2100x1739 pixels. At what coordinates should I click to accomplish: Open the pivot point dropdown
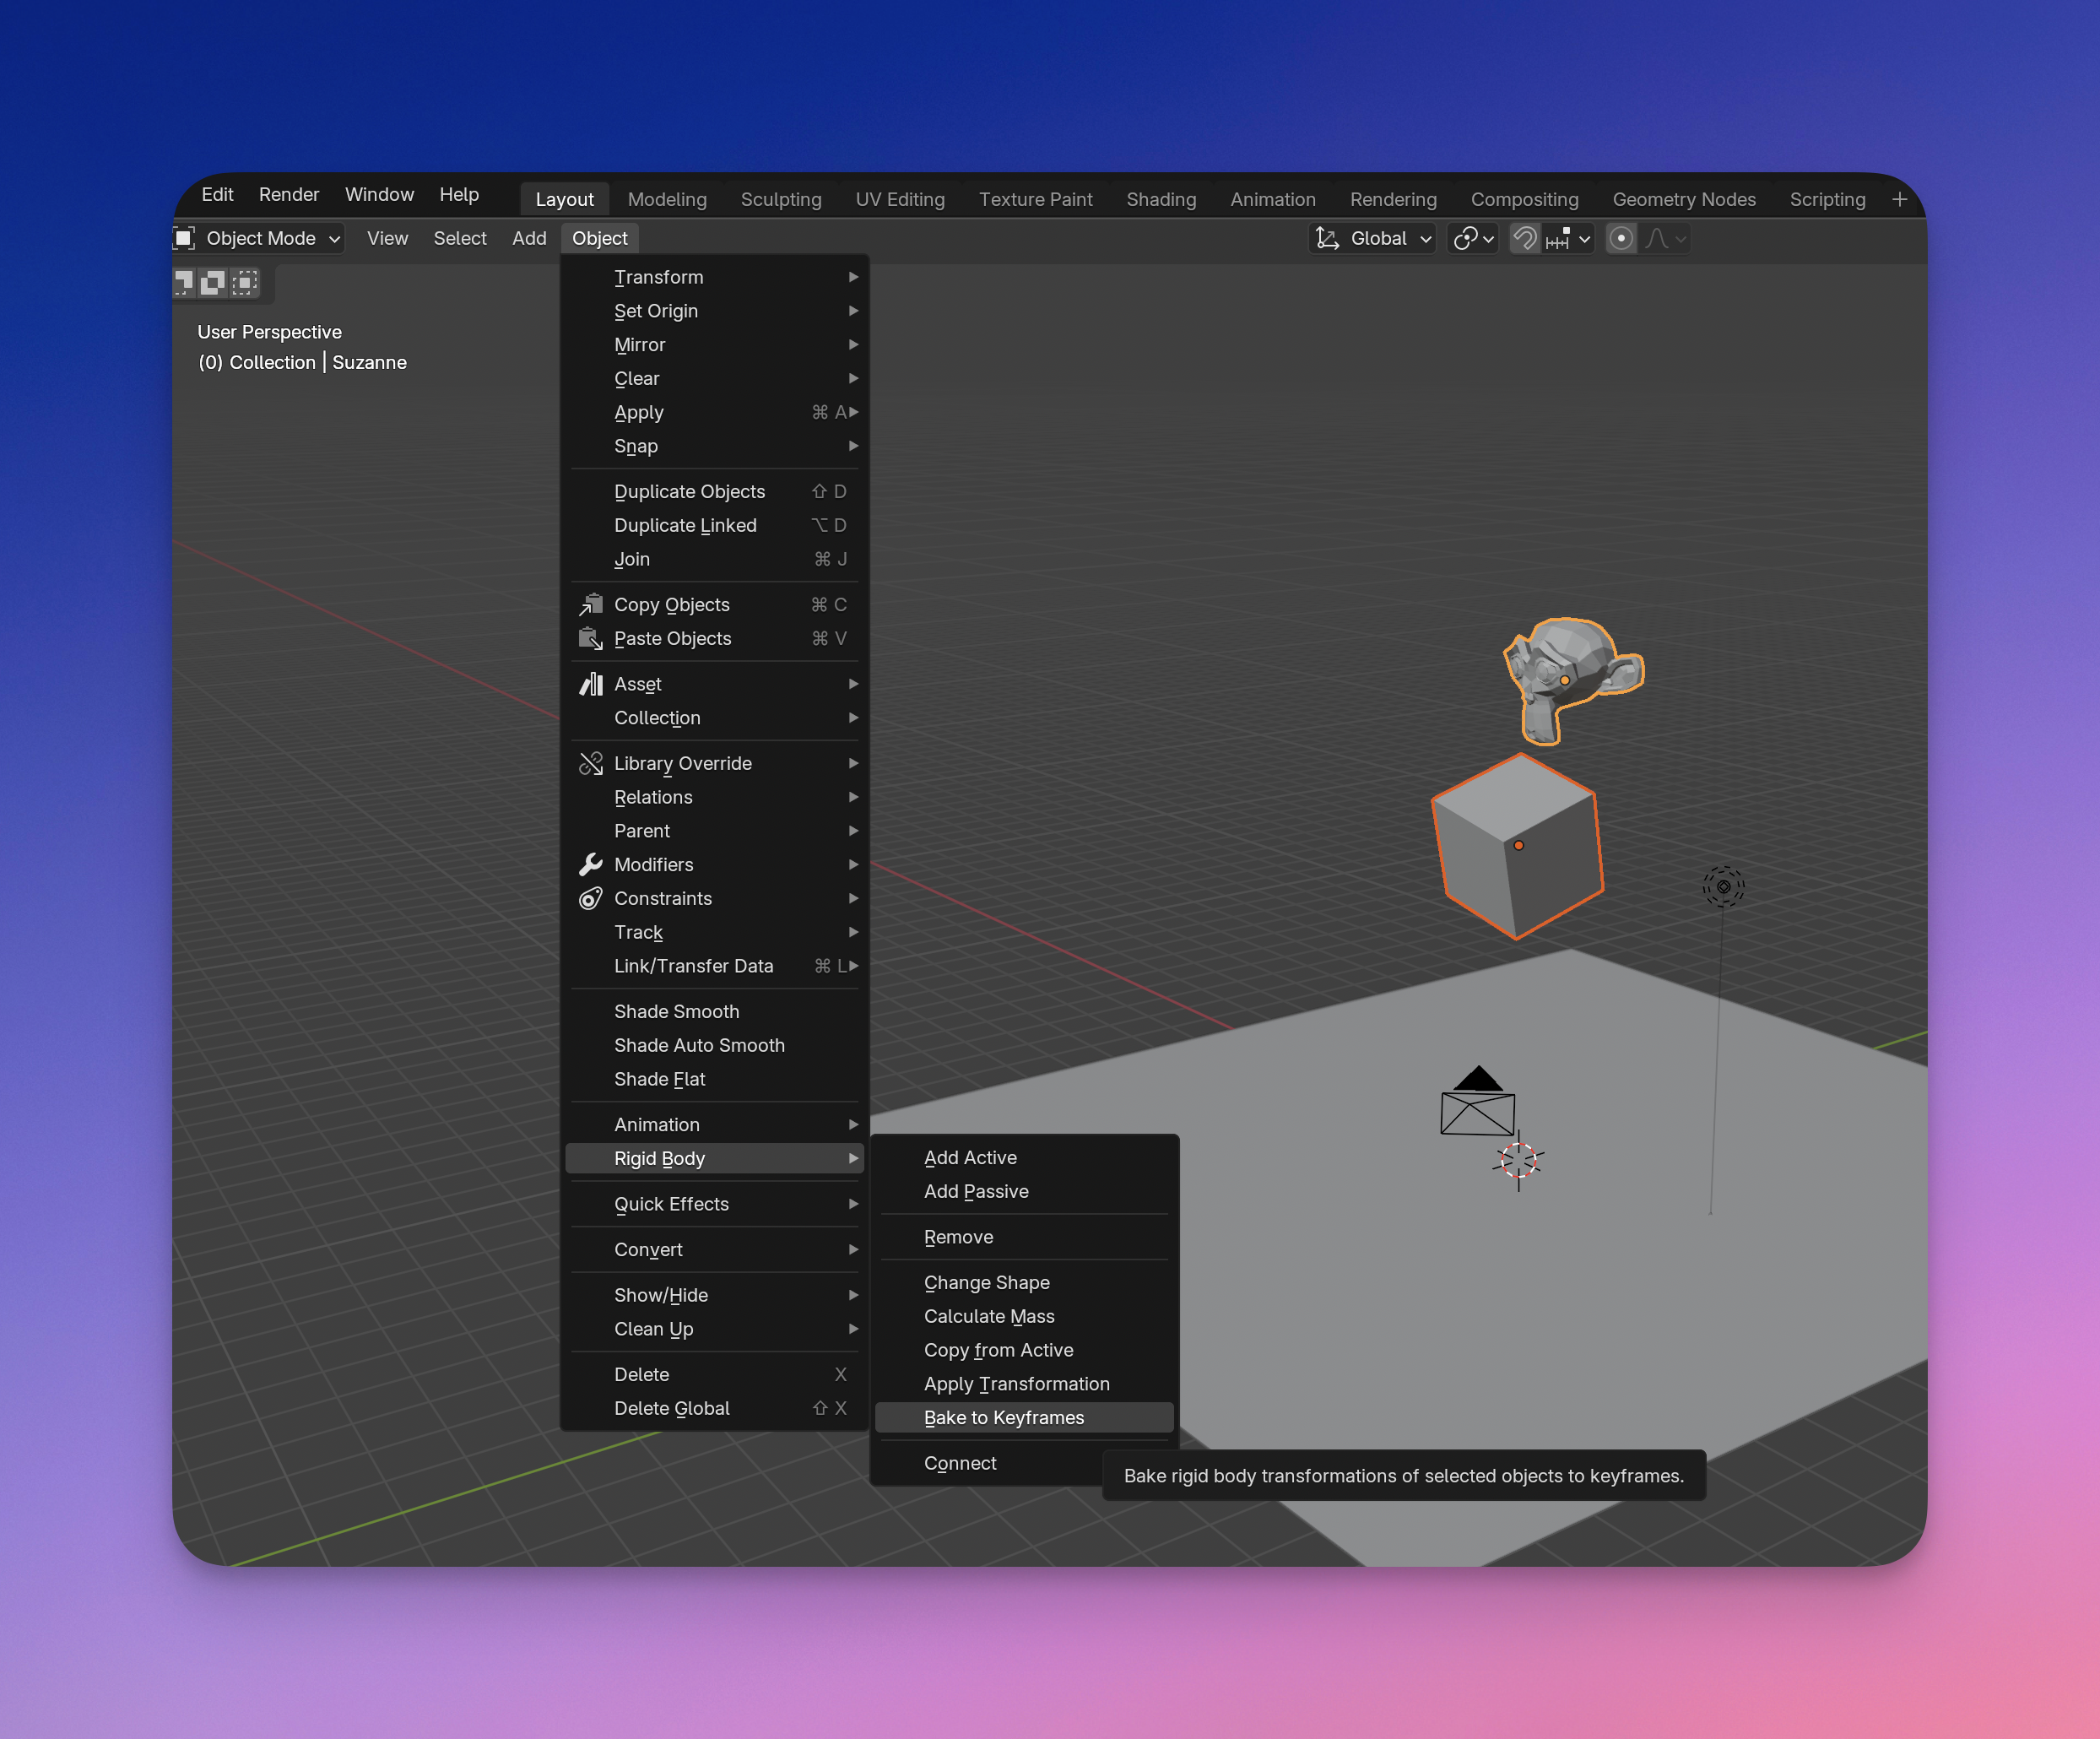tap(1473, 238)
